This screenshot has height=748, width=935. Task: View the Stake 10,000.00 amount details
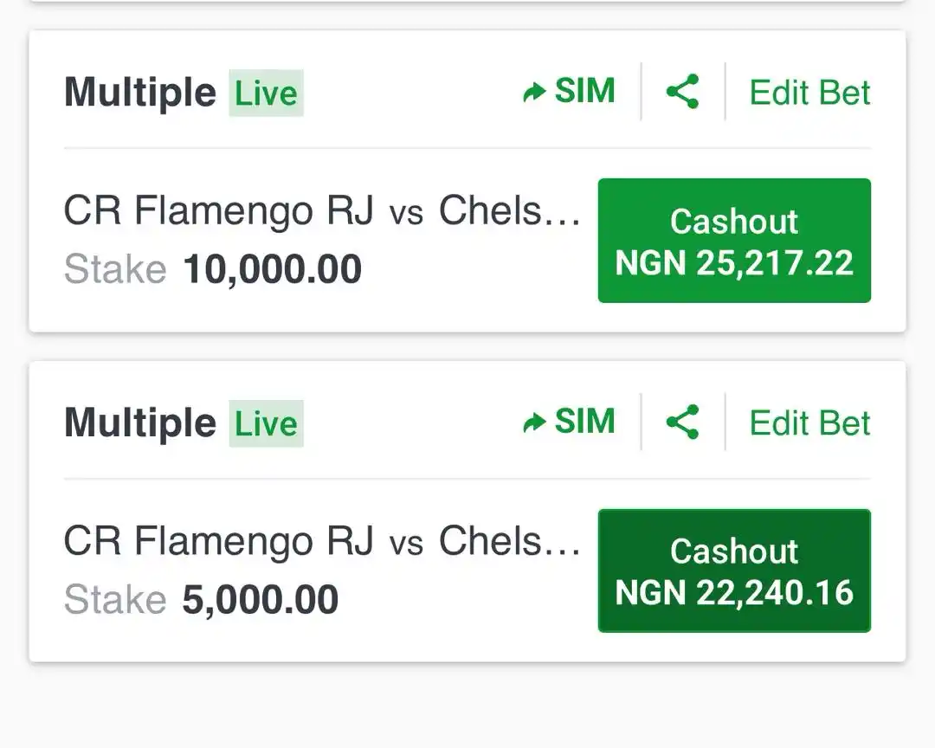(x=272, y=269)
